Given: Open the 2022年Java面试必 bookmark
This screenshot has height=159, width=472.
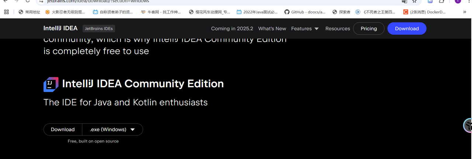Looking at the screenshot, I should tap(257, 12).
